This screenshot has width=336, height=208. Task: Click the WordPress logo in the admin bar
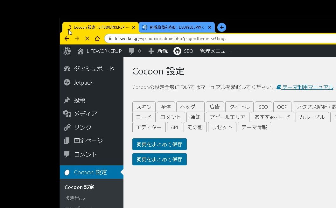[66, 51]
